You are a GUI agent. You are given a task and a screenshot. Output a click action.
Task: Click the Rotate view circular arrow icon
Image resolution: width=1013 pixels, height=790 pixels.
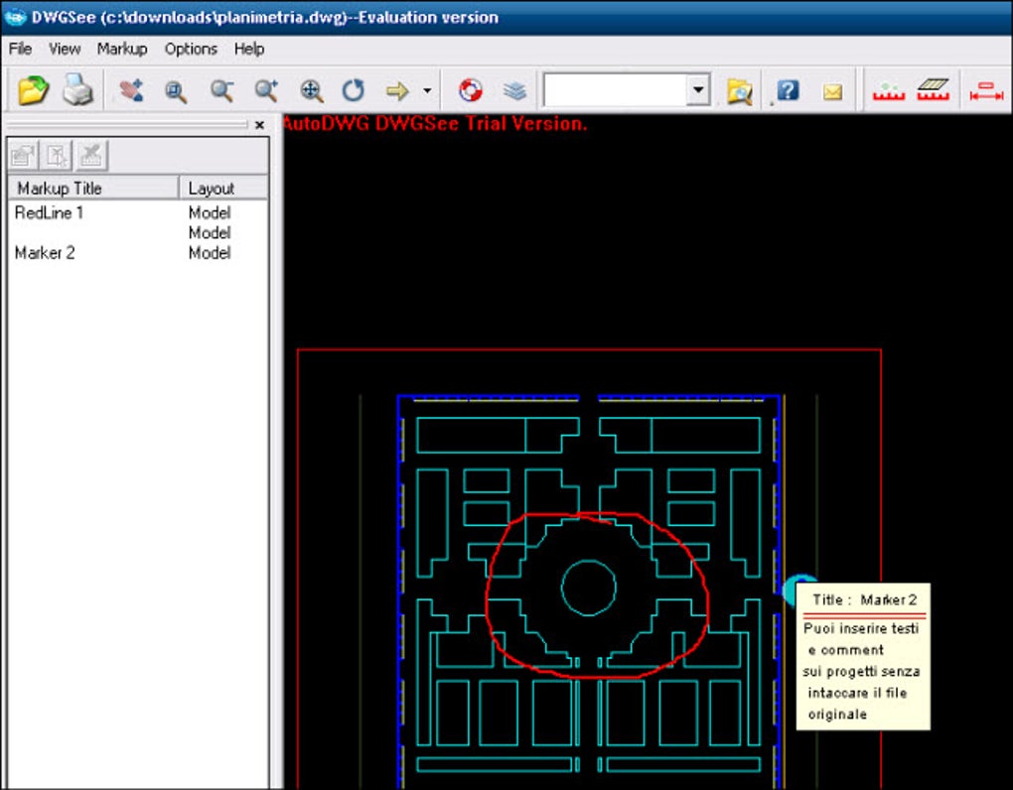coord(354,91)
